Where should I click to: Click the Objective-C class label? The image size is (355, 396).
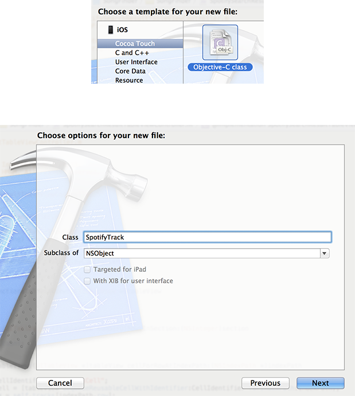(x=220, y=67)
